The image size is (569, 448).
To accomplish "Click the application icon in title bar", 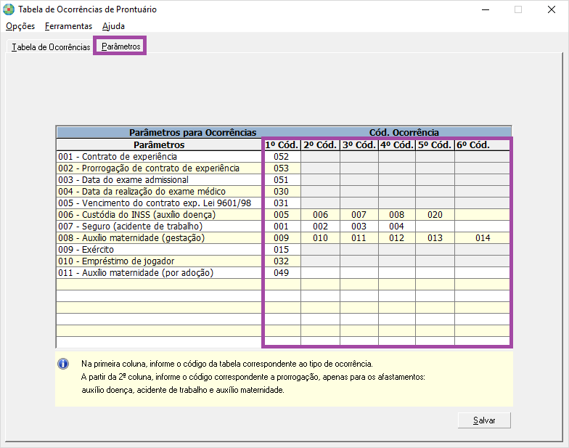I will [9, 9].
